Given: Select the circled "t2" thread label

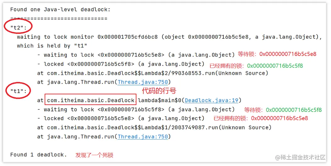Looking at the screenshot, I should (x=18, y=28).
